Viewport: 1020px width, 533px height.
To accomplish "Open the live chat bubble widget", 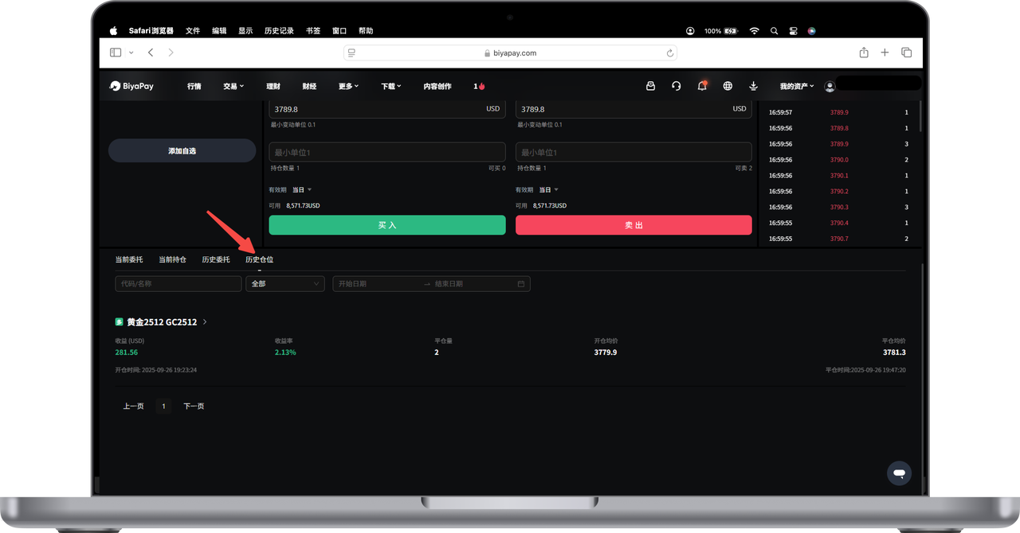I will point(899,473).
